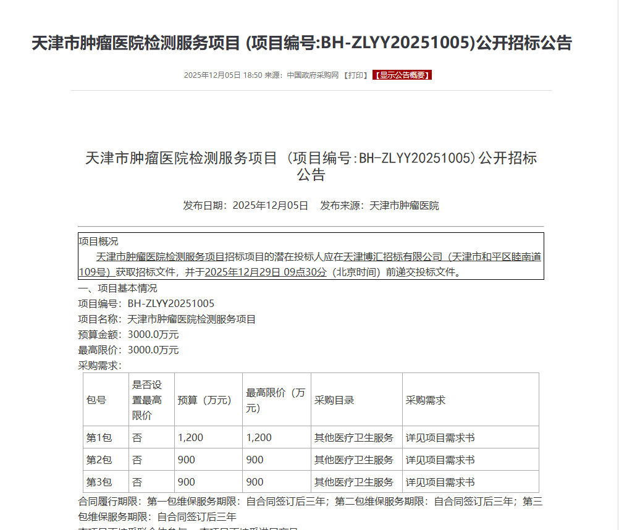This screenshot has height=530, width=619.
Task: Click the bold page title at top
Action: pyautogui.click(x=301, y=43)
